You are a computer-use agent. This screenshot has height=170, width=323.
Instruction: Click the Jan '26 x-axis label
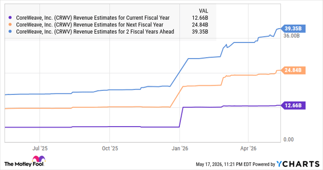click(180, 148)
